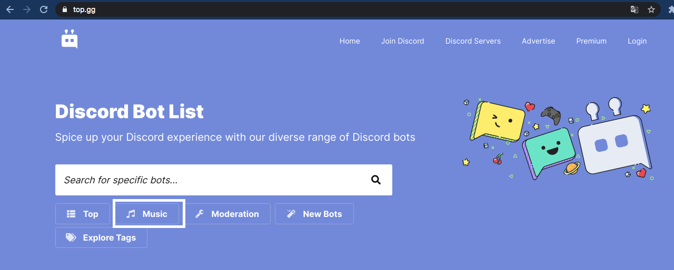
Task: Open the Join Discord nav link
Action: tap(403, 41)
